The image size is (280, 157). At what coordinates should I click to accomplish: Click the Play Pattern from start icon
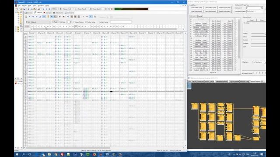click(33, 17)
